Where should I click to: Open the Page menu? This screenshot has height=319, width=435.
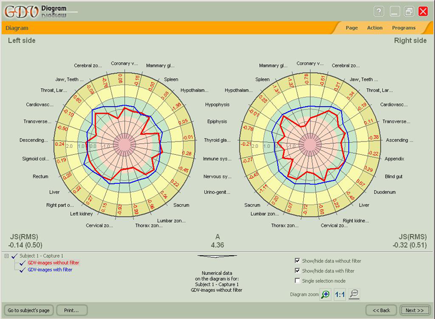click(351, 28)
